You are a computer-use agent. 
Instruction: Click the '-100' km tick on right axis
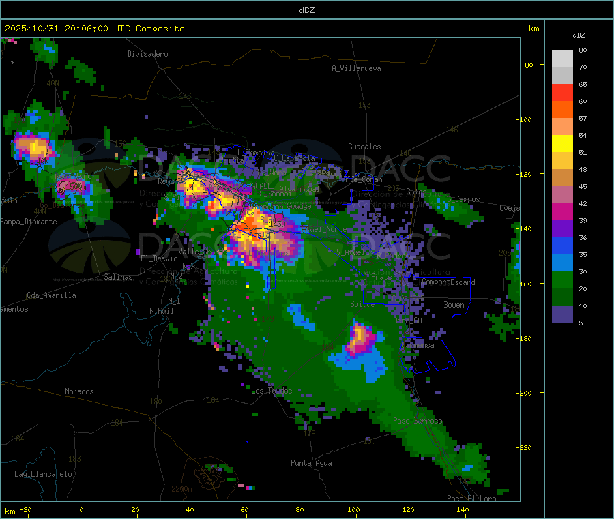click(x=523, y=119)
